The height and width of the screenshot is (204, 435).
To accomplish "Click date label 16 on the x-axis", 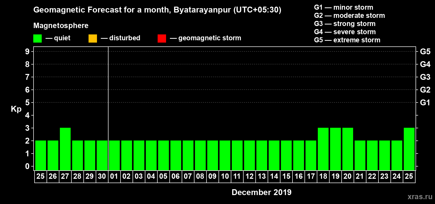I will [298, 176].
